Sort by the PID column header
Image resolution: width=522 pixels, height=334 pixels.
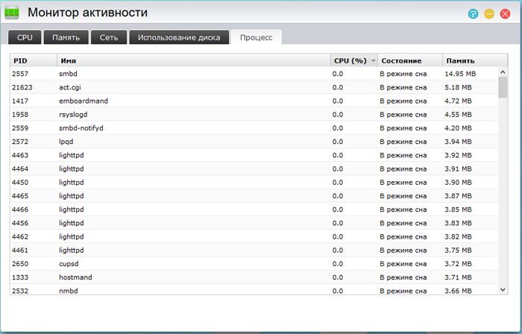click(x=33, y=60)
